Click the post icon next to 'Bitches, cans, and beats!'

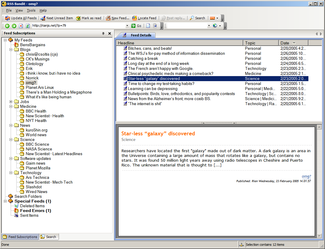point(125,48)
